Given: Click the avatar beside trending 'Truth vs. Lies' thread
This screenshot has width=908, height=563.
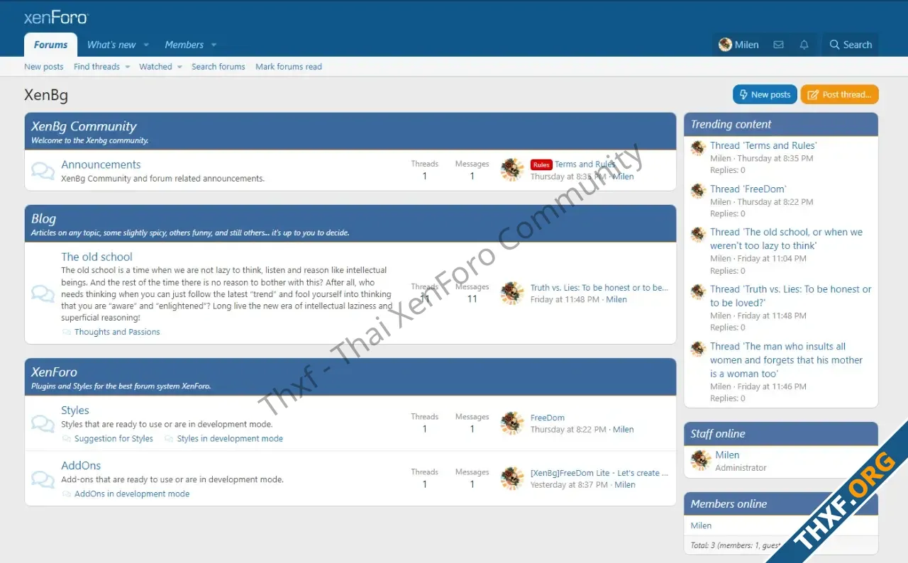Looking at the screenshot, I should [698, 291].
